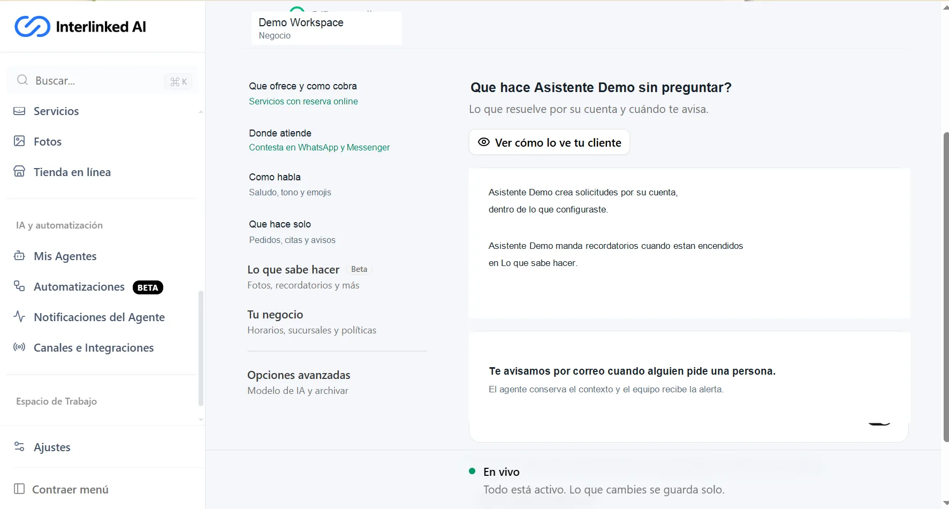Click the 'IA y automatización' section header
This screenshot has height=509, width=949.
pyautogui.click(x=59, y=225)
